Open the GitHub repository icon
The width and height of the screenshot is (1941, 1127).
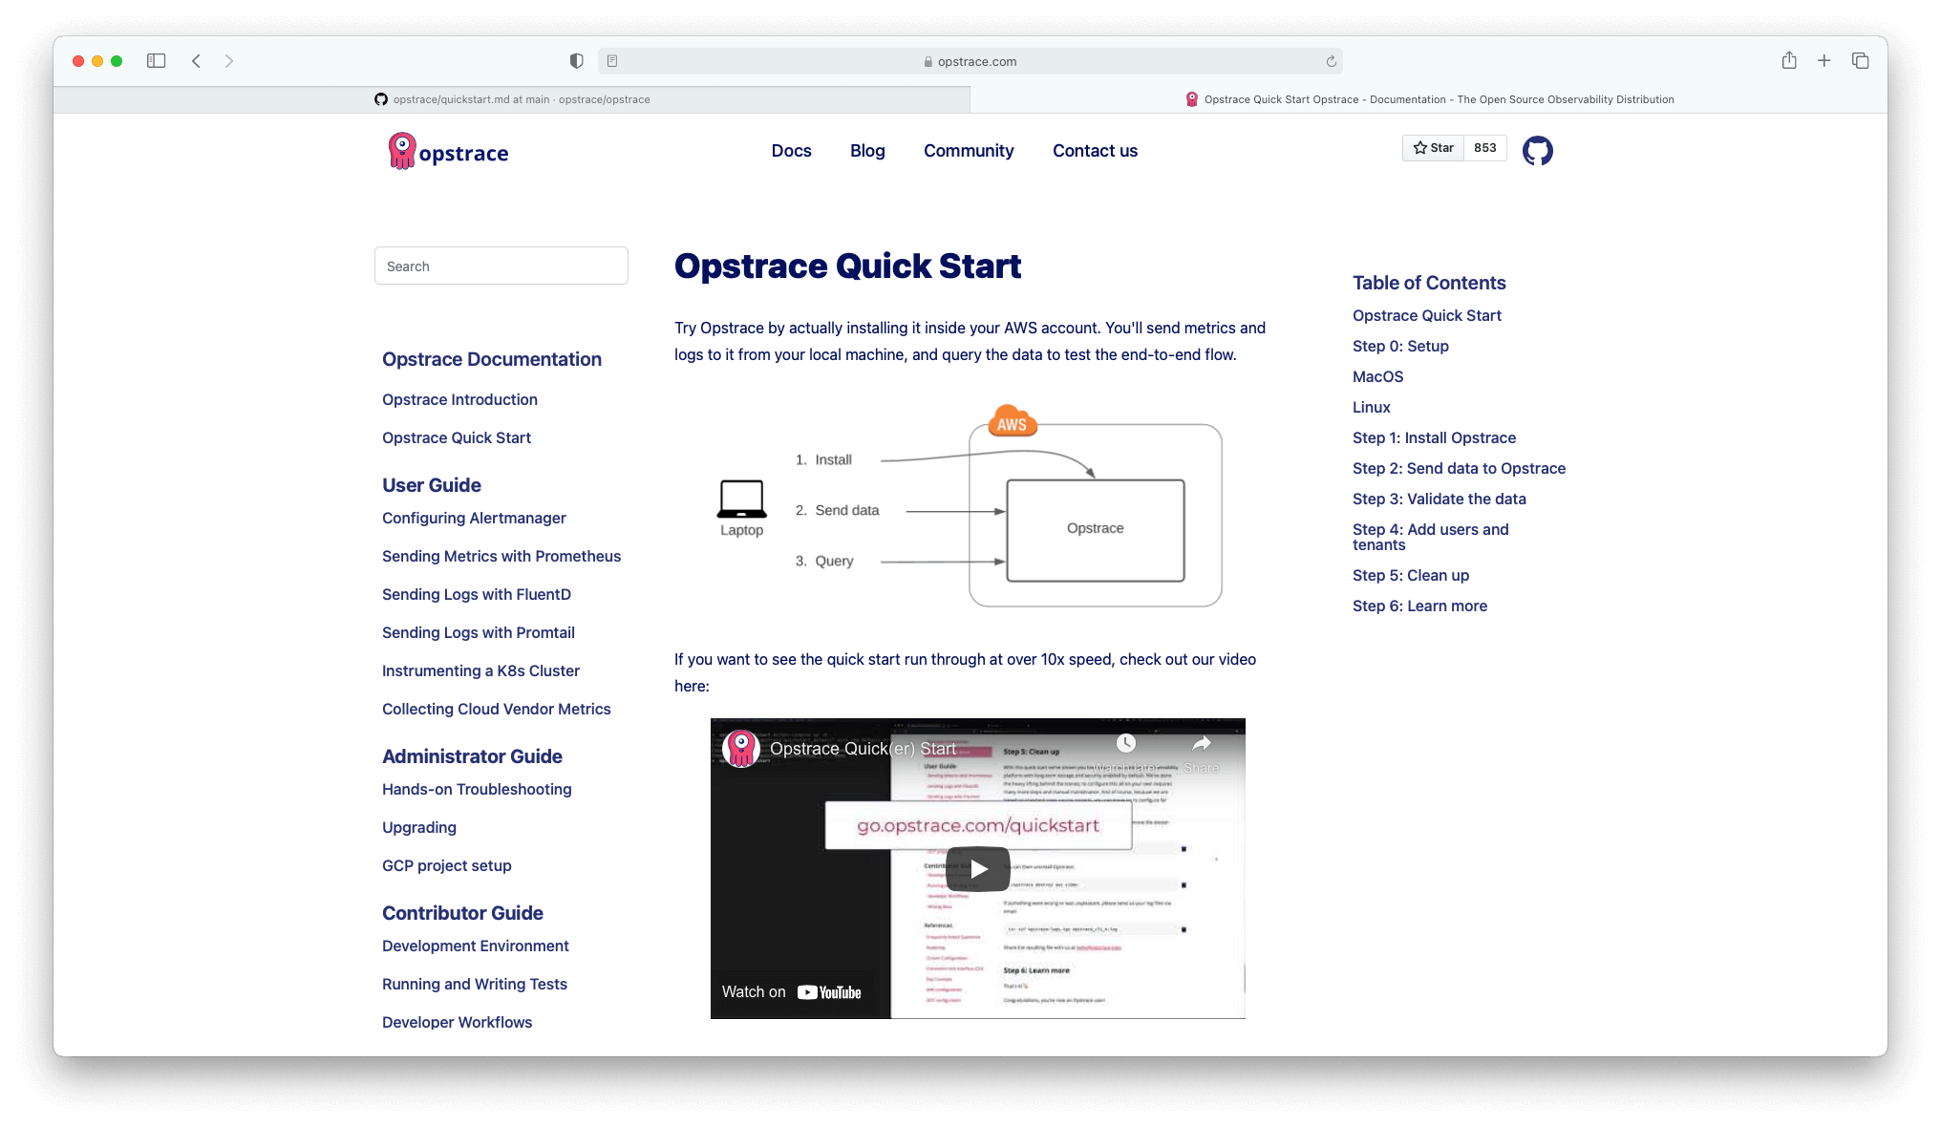pos(1538,150)
